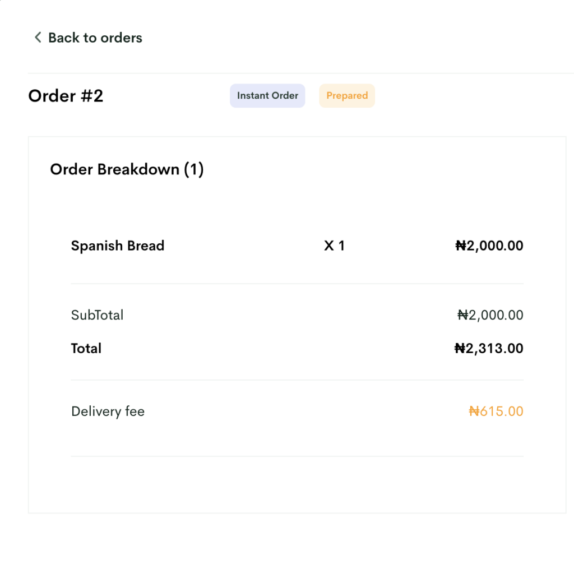574x564 pixels.
Task: Click the Naira symbol in Total amount
Action: (460, 348)
